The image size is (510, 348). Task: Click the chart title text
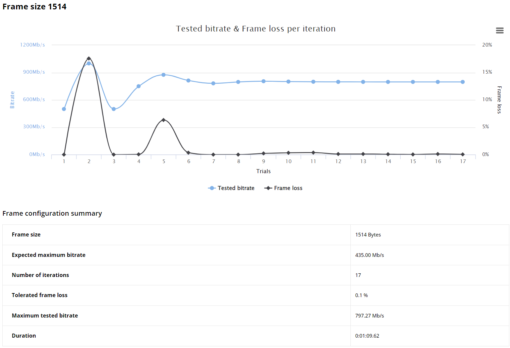(256, 29)
